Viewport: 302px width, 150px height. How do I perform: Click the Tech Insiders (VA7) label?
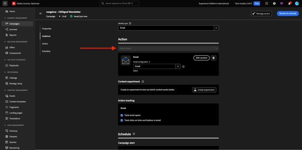coord(244,4)
